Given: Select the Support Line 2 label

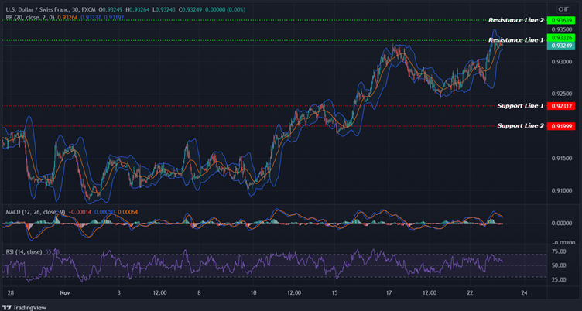Looking at the screenshot, I should tap(520, 125).
